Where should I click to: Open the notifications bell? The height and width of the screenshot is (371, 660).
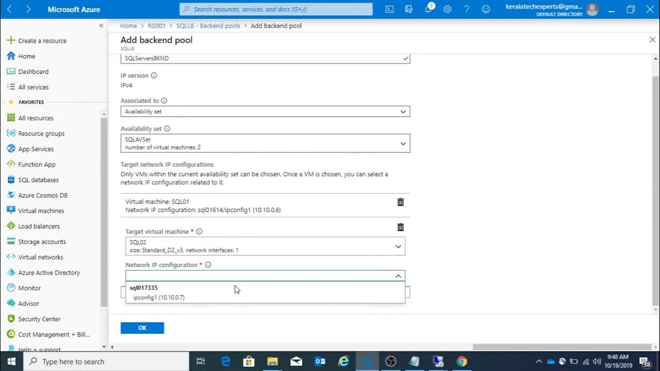[428, 9]
